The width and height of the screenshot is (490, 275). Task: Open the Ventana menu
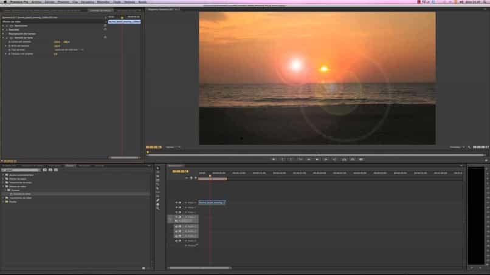point(129,2)
